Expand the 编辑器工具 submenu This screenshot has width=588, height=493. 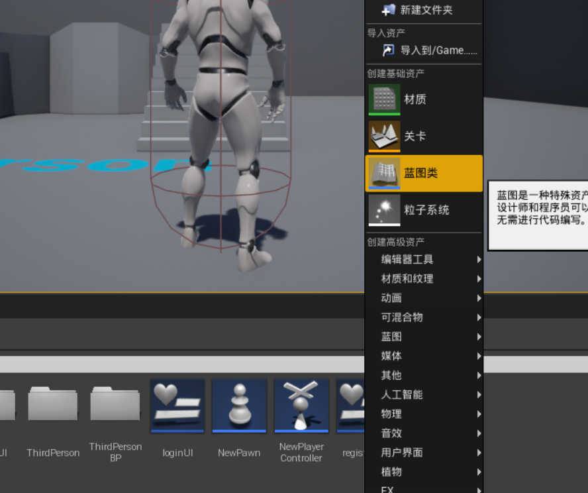pyautogui.click(x=407, y=260)
